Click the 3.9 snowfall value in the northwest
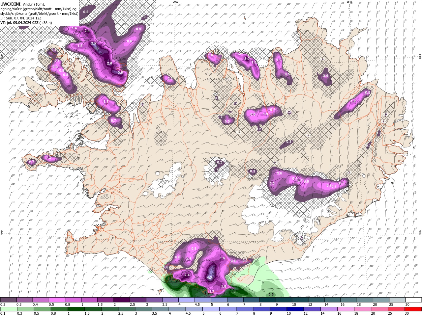This screenshot has height=316, width=422. (94, 44)
